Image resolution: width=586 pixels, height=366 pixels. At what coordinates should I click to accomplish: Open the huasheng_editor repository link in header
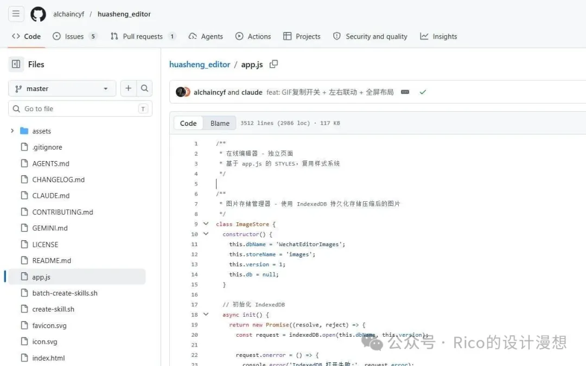pyautogui.click(x=124, y=14)
